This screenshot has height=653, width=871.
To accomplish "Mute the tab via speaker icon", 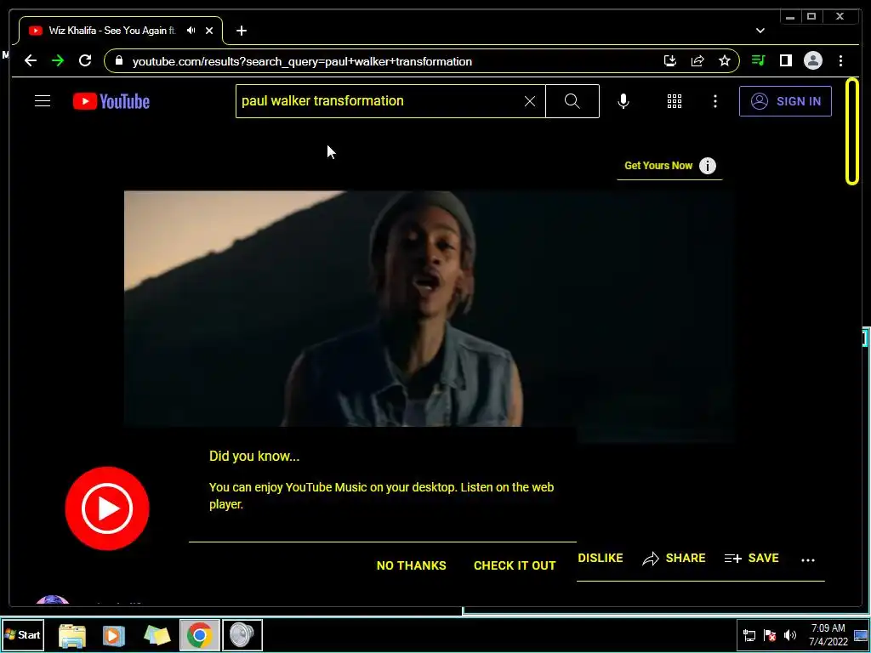I will click(191, 31).
